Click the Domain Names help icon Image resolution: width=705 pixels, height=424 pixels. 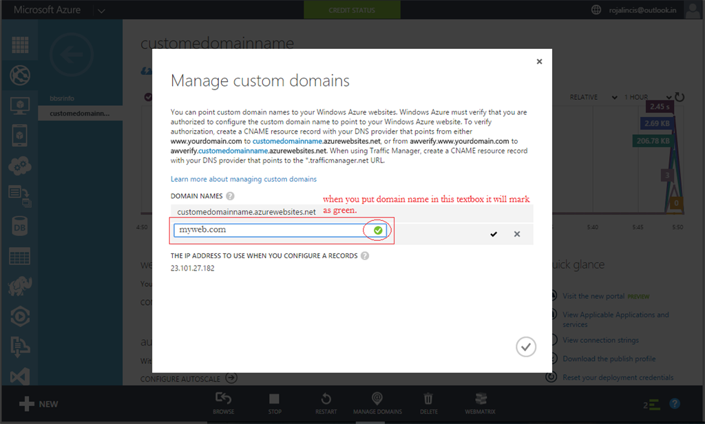[230, 196]
